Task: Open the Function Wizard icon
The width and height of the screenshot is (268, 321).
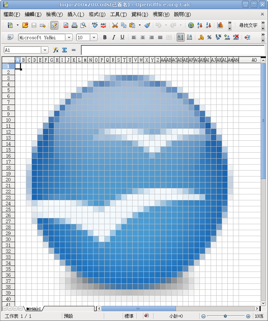Action: click(x=56, y=50)
